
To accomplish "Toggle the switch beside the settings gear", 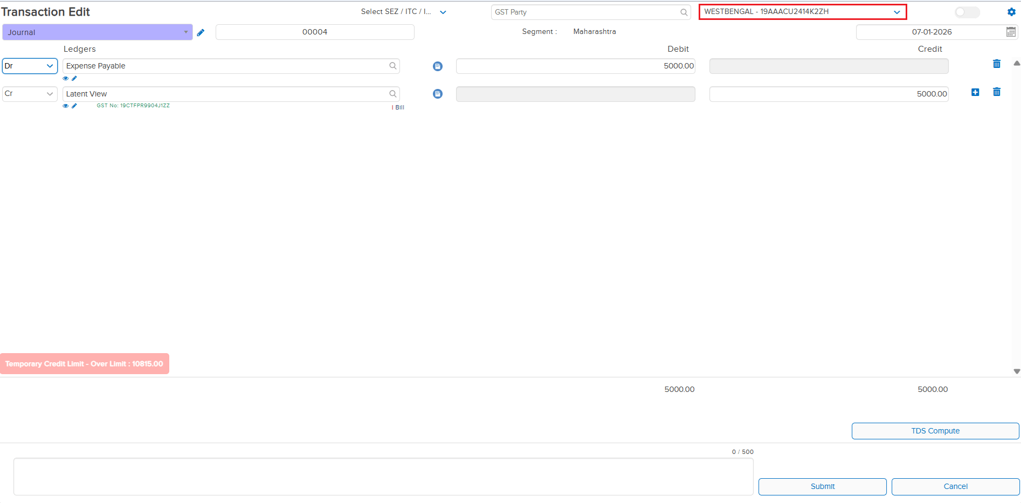I will [x=967, y=12].
